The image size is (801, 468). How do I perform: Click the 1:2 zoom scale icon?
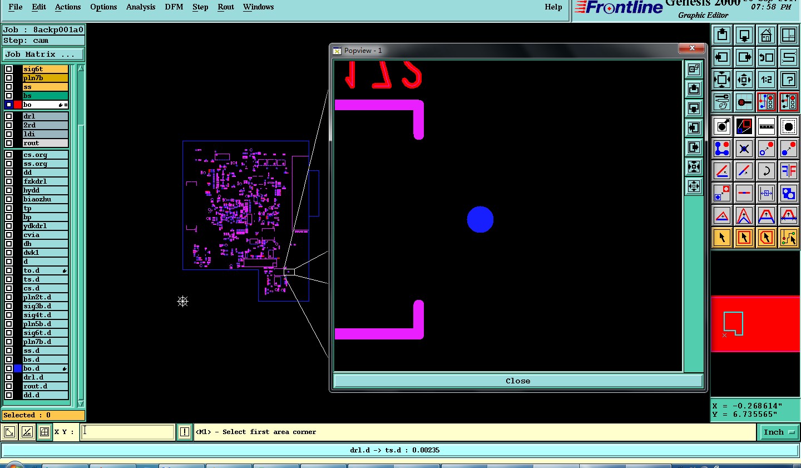(x=767, y=80)
